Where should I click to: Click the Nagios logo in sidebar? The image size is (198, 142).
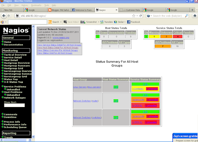pos(16,30)
